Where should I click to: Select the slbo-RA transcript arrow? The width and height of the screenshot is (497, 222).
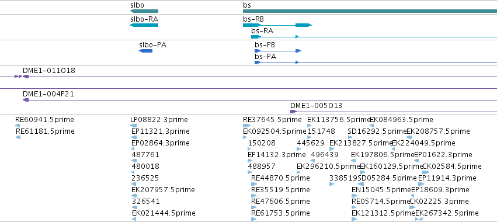click(144, 25)
